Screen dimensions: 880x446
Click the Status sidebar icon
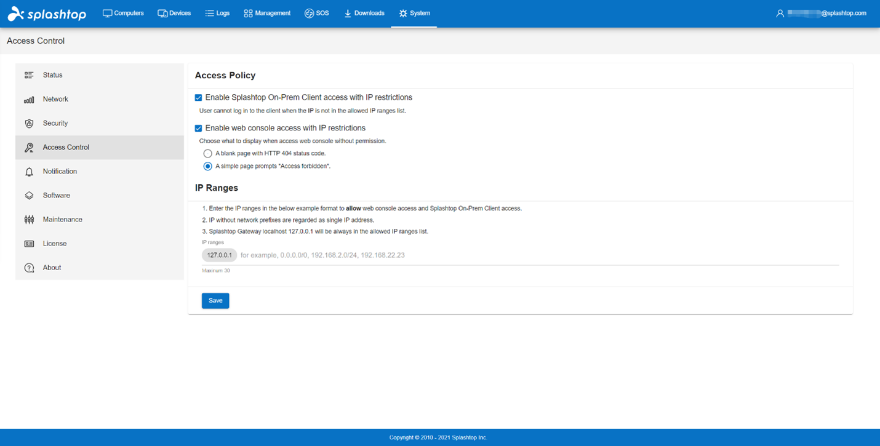pos(29,75)
